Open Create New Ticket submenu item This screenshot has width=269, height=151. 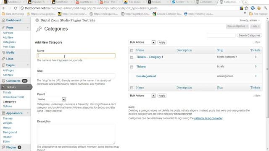13,97
